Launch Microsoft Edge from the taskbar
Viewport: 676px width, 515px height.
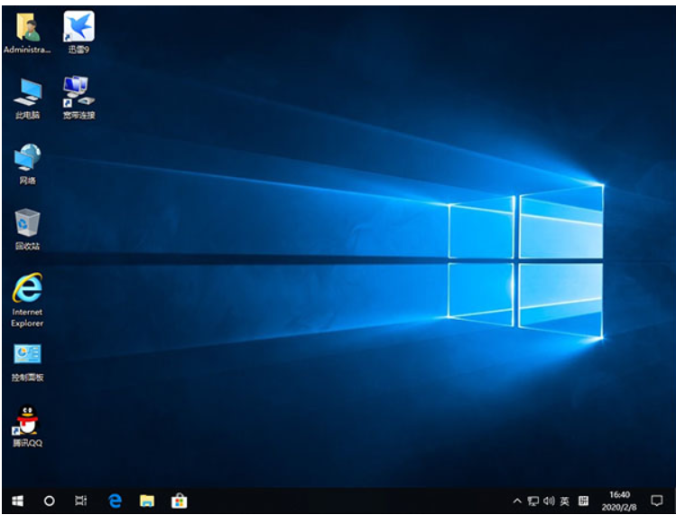[x=115, y=500]
